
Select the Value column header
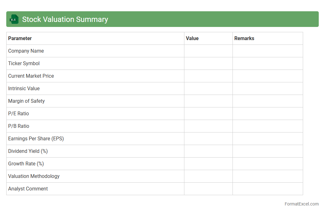point(192,39)
